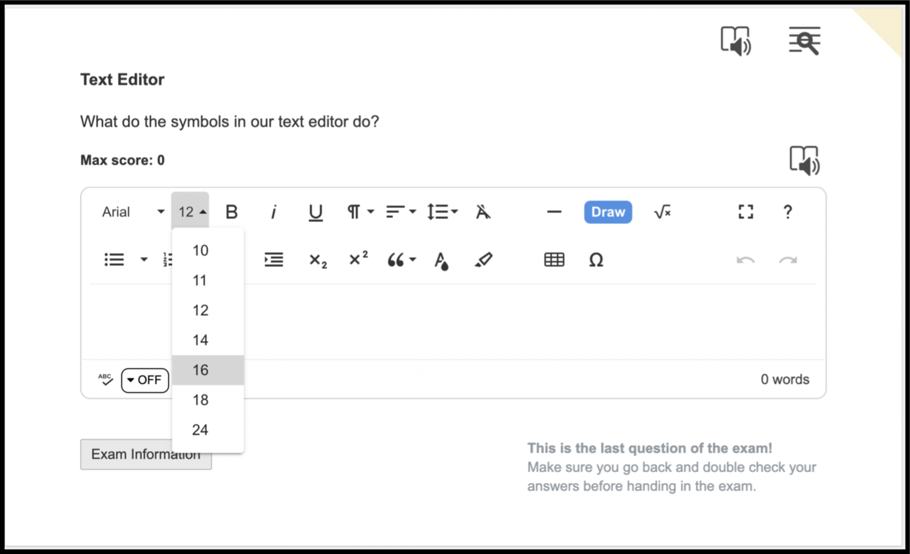Apply superscript formatting
This screenshot has width=910, height=554.
[358, 259]
